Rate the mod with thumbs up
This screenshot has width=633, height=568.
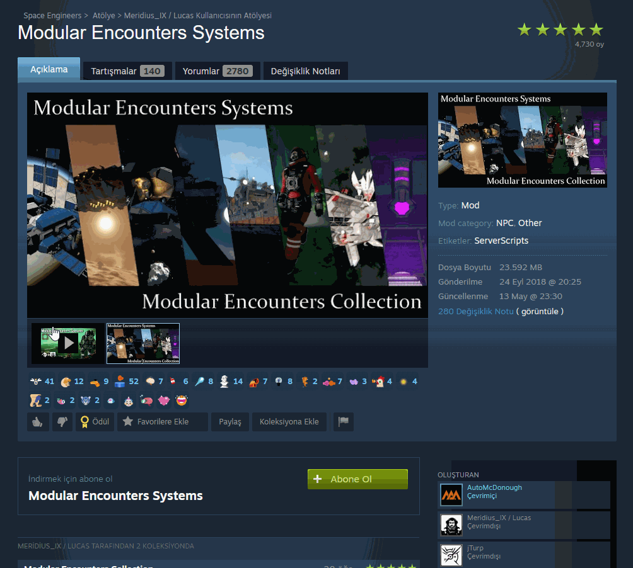[x=38, y=422]
